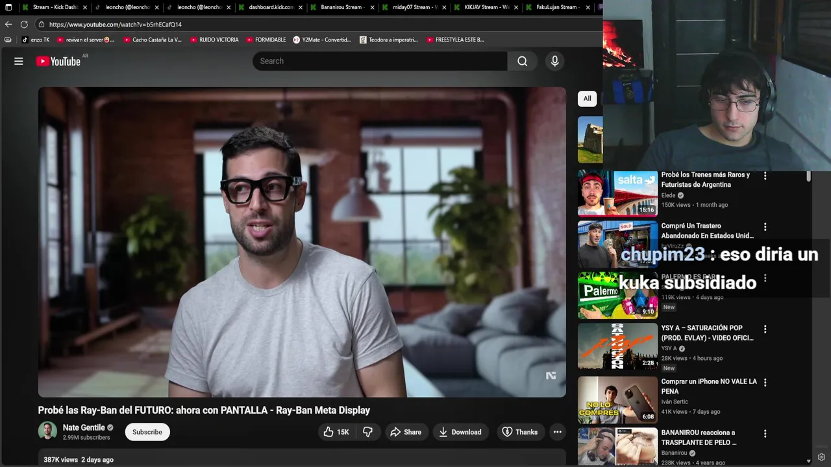Close the miday07 Stream tab
Screen dimensions: 831x467
pos(444,8)
